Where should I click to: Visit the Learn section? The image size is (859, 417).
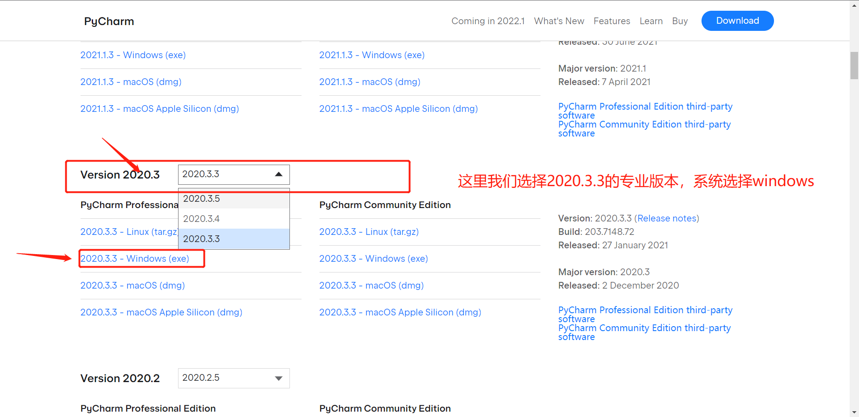tap(651, 21)
